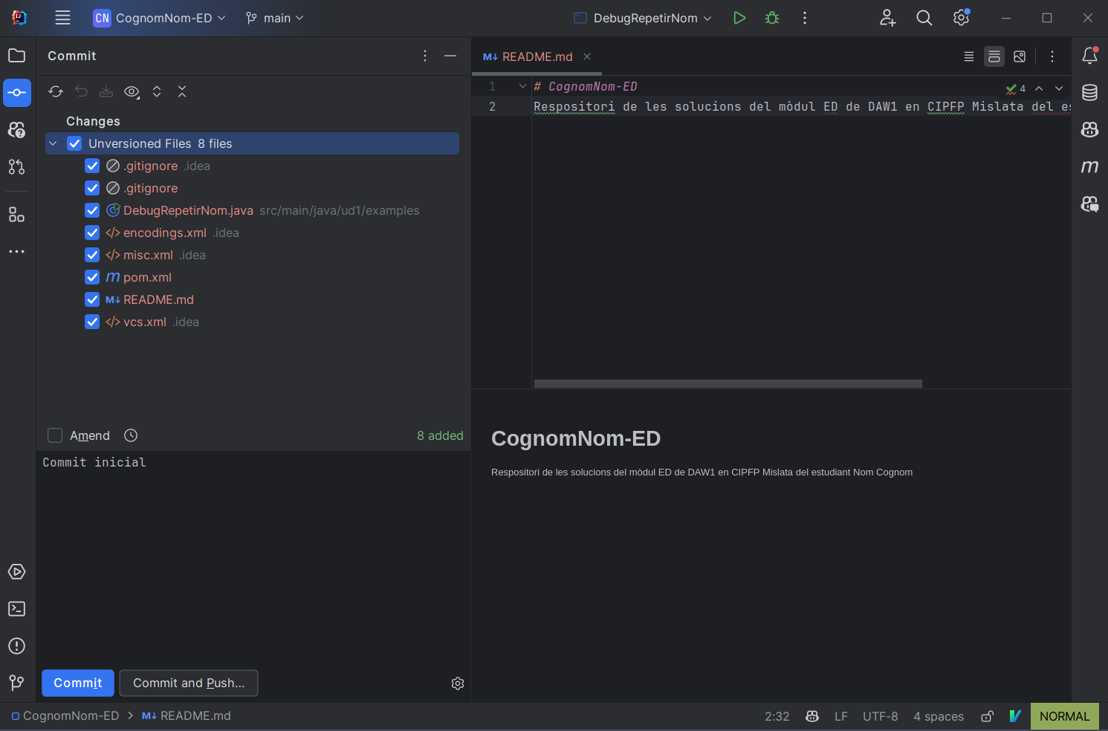Expand all changes in the tree

click(157, 91)
